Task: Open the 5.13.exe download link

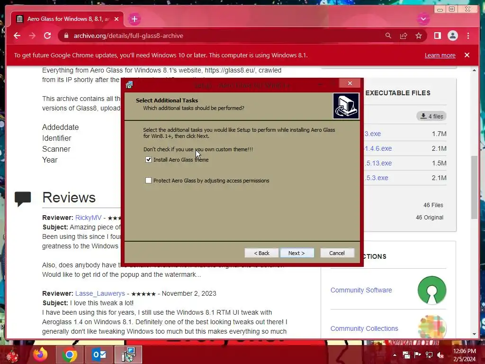Action: click(378, 163)
